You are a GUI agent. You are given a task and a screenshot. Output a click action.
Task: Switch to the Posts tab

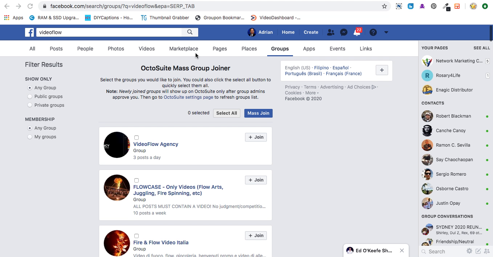(56, 49)
